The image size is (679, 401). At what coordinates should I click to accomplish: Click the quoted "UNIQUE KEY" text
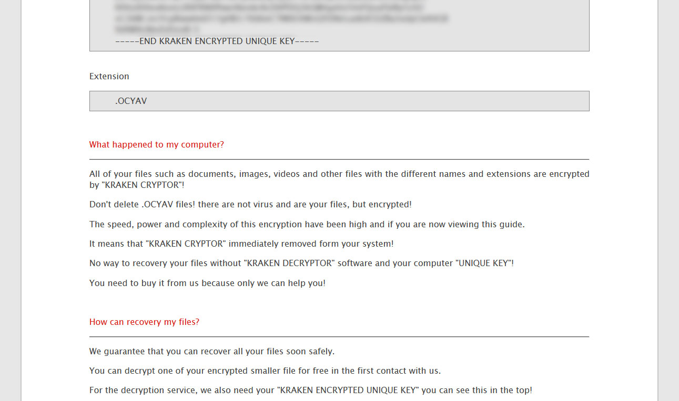[483, 263]
